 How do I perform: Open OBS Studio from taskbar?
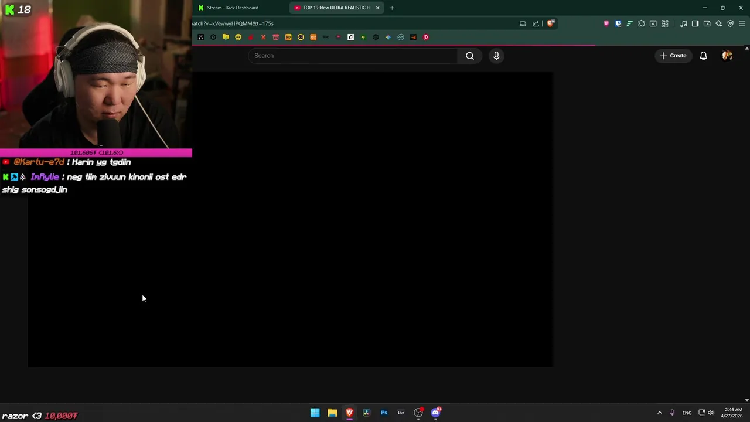click(418, 413)
